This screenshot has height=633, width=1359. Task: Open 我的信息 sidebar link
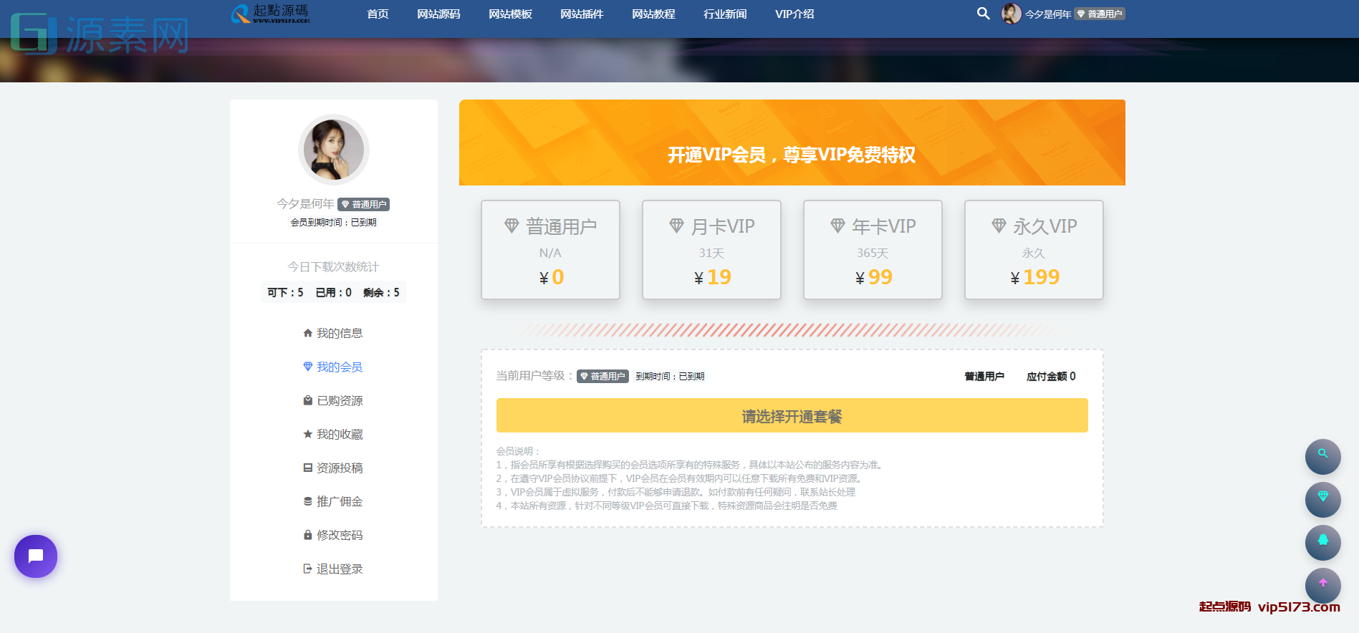(340, 333)
